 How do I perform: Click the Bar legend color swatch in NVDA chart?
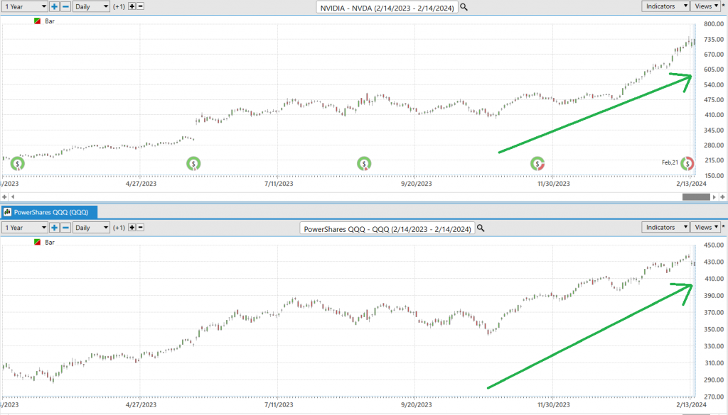(38, 21)
